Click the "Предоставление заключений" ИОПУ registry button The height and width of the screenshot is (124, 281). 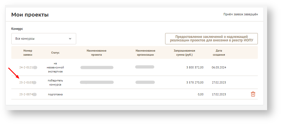[211, 39]
